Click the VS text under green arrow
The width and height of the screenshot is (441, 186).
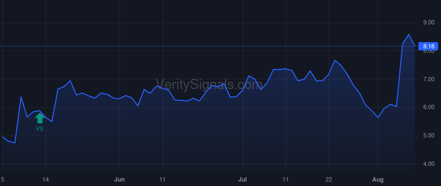click(39, 129)
